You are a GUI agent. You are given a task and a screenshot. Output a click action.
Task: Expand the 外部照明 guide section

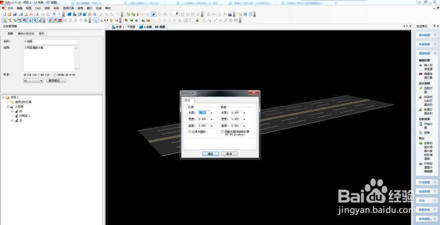[435, 44]
